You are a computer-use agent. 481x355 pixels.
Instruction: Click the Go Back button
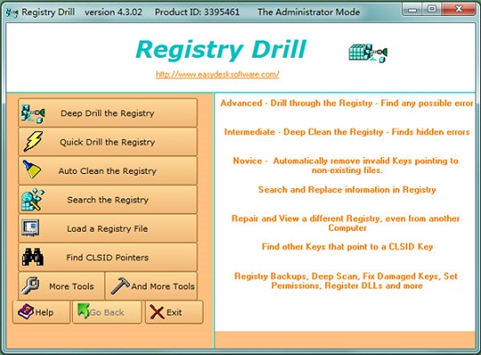click(107, 312)
